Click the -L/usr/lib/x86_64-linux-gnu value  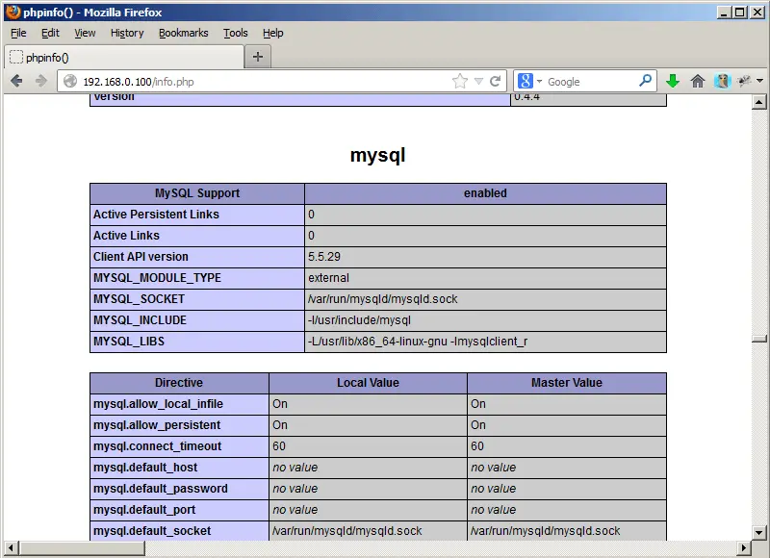(x=418, y=342)
